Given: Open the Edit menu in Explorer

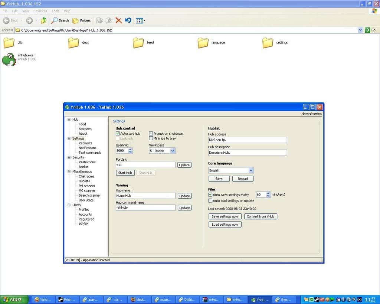Looking at the screenshot, I should (15, 11).
